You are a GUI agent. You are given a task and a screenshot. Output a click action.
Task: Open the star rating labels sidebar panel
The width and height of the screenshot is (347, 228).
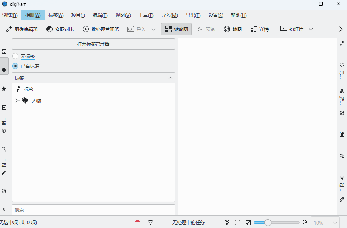[x=4, y=89]
